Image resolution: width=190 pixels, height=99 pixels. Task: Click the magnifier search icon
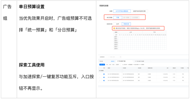coord(121,57)
